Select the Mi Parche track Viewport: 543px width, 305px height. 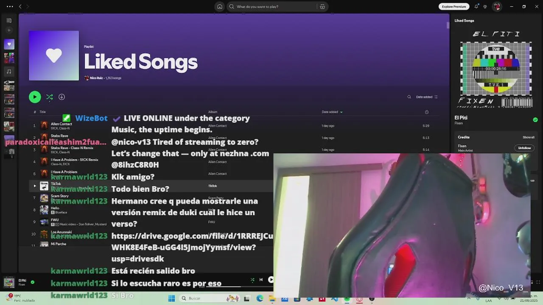(59, 244)
